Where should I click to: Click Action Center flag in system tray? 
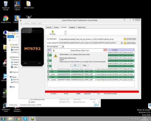click(132, 119)
